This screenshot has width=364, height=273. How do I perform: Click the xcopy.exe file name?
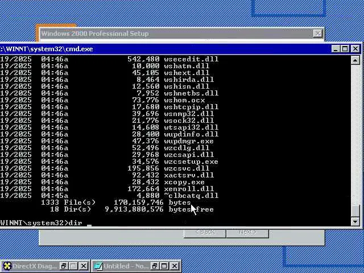tap(184, 182)
